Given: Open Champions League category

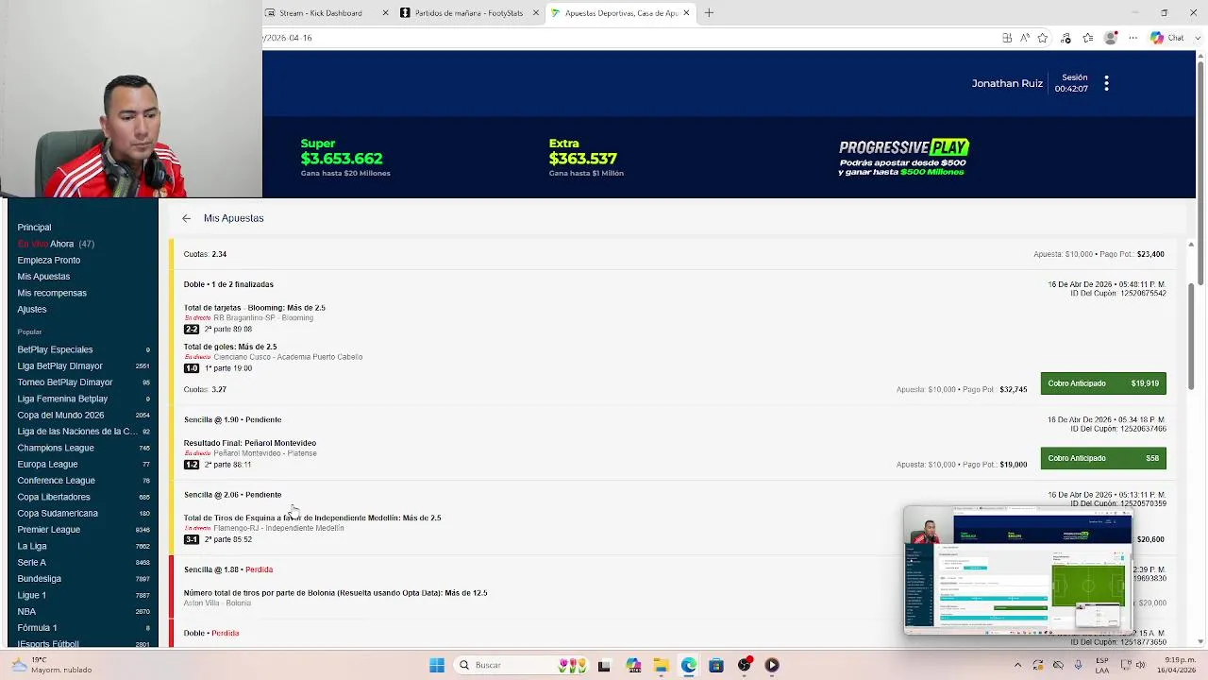Looking at the screenshot, I should pos(83,448).
